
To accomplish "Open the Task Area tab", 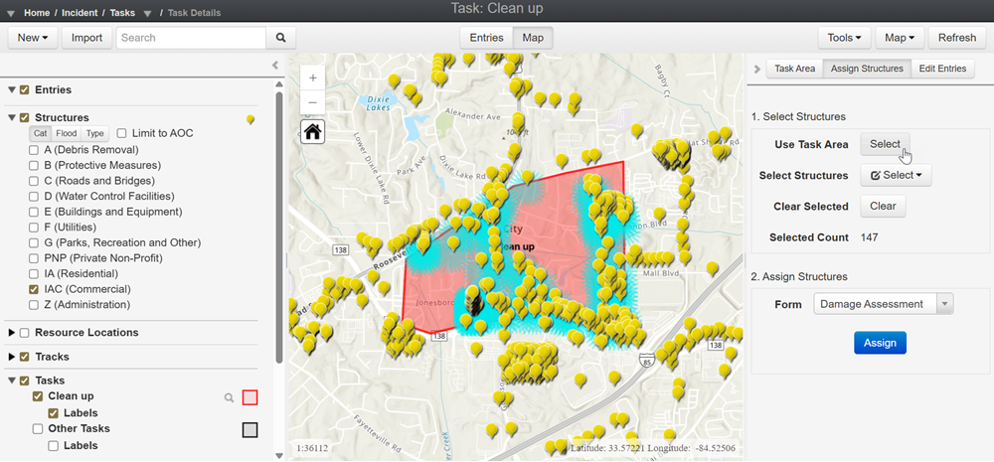I will (x=794, y=69).
